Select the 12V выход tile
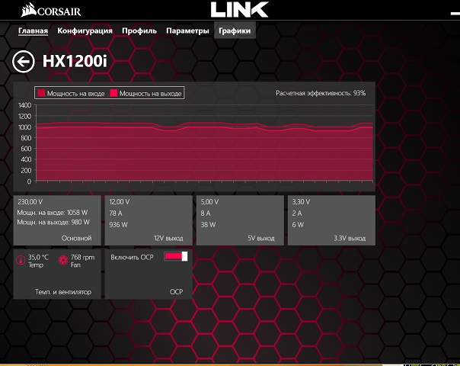The width and height of the screenshot is (460, 366). pos(149,220)
